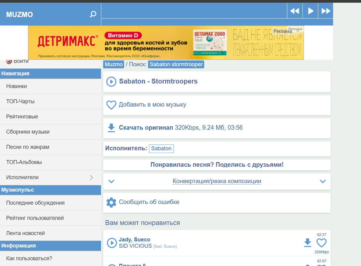Click the heart icon to add to my music
The height and width of the screenshot is (266, 361).
click(111, 105)
